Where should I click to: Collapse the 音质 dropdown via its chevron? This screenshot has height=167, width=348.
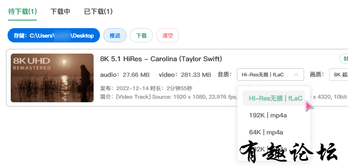(x=296, y=75)
